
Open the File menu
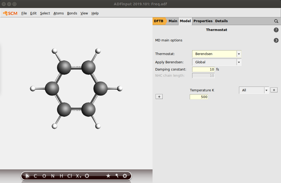[24, 13]
